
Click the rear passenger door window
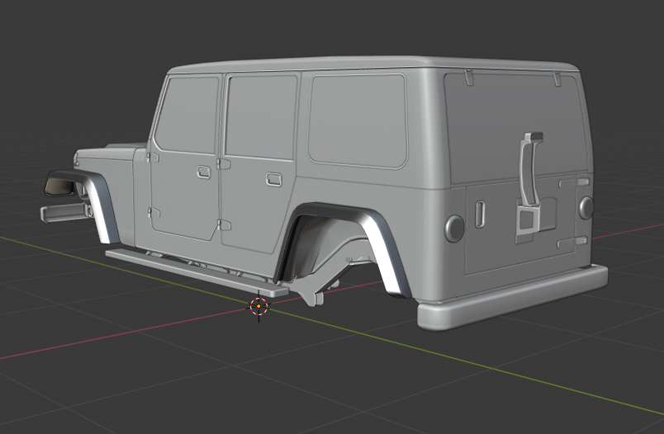pyautogui.click(x=261, y=117)
